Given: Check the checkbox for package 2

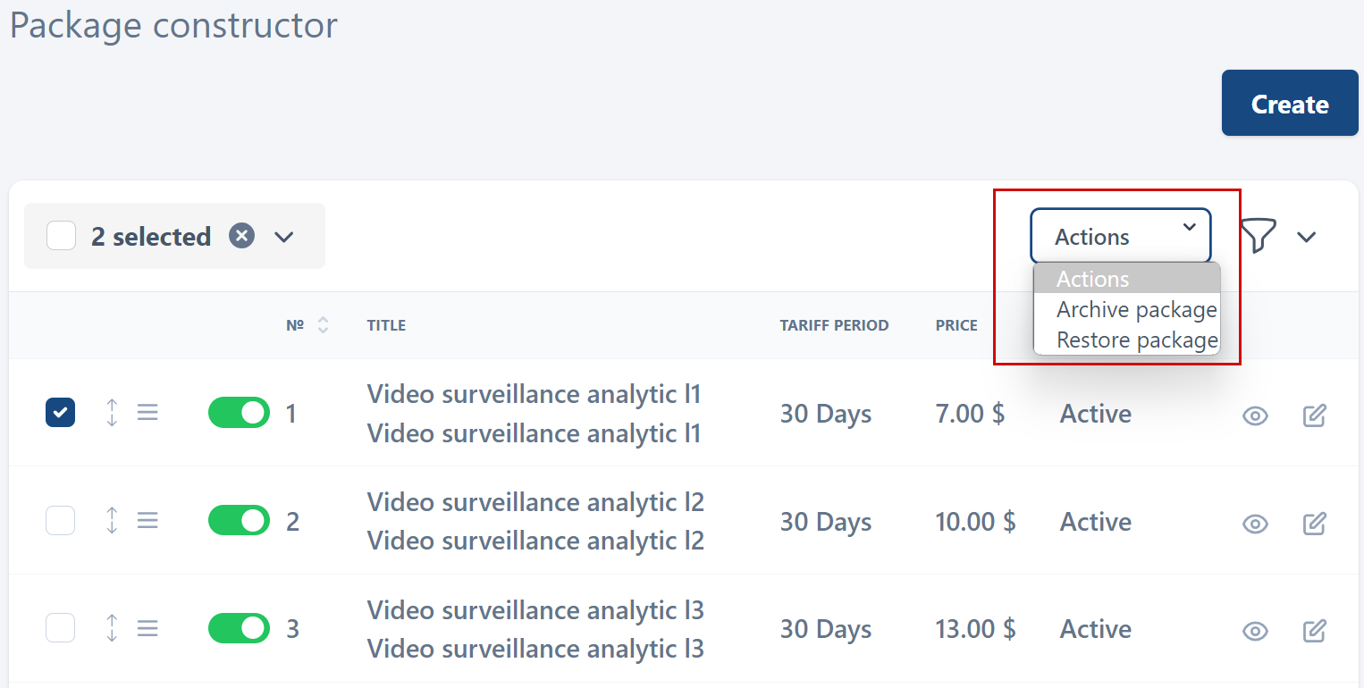Looking at the screenshot, I should pyautogui.click(x=61, y=520).
